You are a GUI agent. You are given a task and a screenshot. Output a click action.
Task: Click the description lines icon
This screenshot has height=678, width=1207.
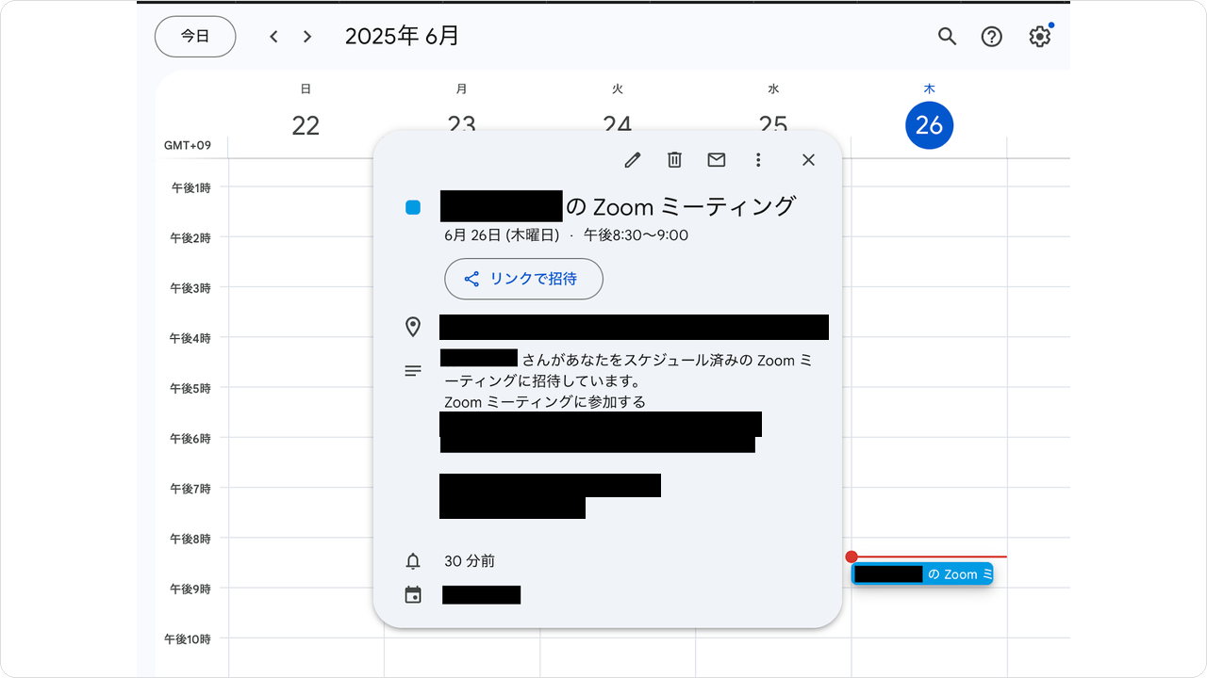pyautogui.click(x=413, y=371)
